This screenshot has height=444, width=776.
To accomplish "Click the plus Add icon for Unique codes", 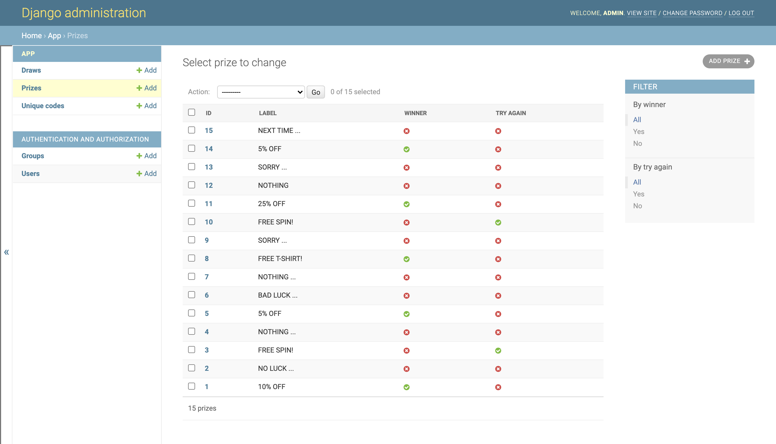I will [x=139, y=106].
